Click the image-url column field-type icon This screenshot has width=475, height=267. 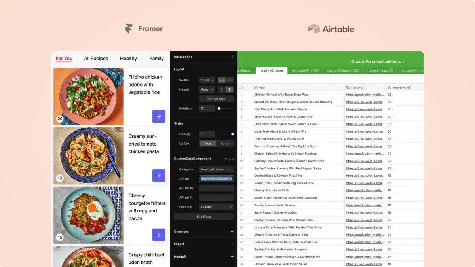[348, 87]
